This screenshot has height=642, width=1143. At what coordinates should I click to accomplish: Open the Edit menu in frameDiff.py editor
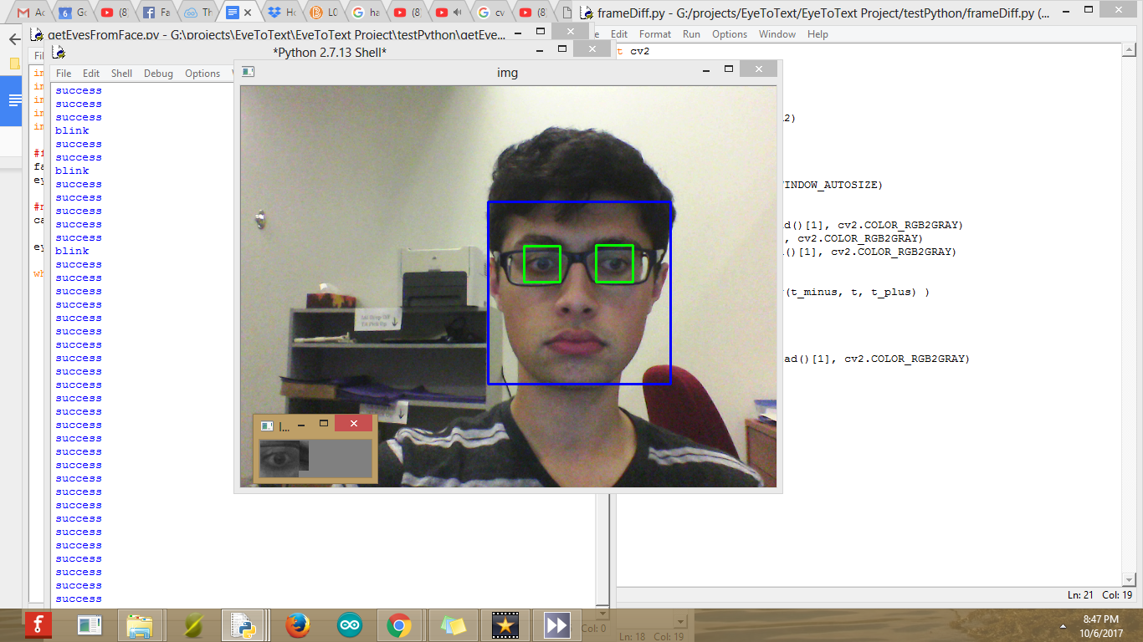click(619, 34)
